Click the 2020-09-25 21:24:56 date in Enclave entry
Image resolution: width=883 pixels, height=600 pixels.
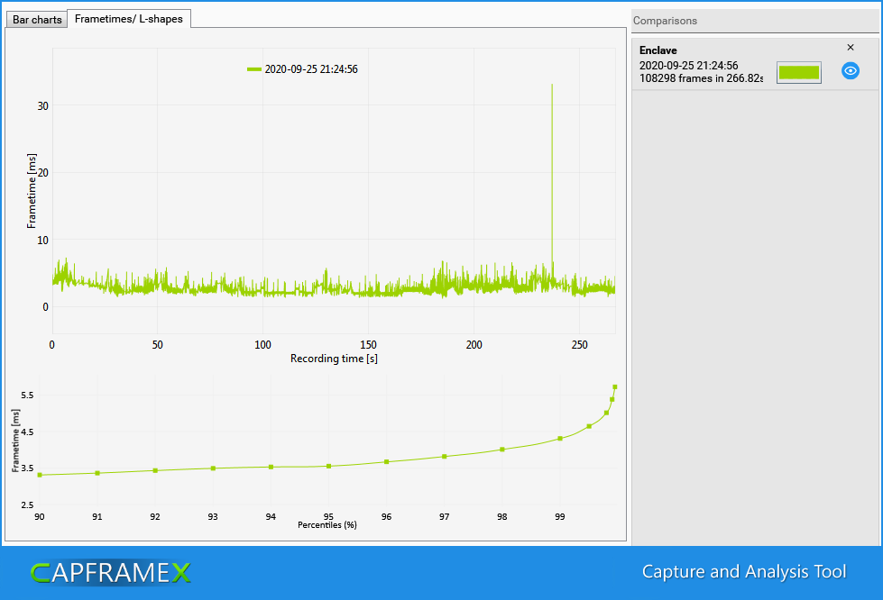tap(688, 65)
